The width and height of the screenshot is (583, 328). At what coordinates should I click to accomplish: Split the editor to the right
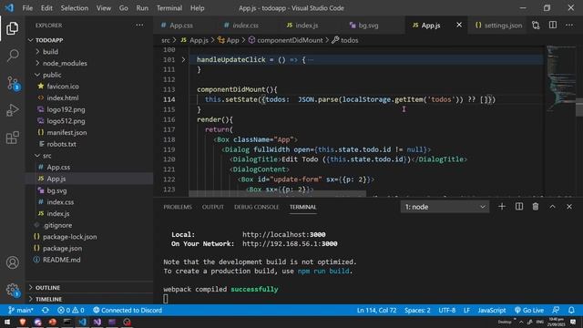pyautogui.click(x=553, y=26)
